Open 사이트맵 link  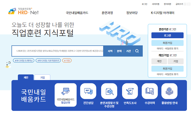[x=156, y=4]
